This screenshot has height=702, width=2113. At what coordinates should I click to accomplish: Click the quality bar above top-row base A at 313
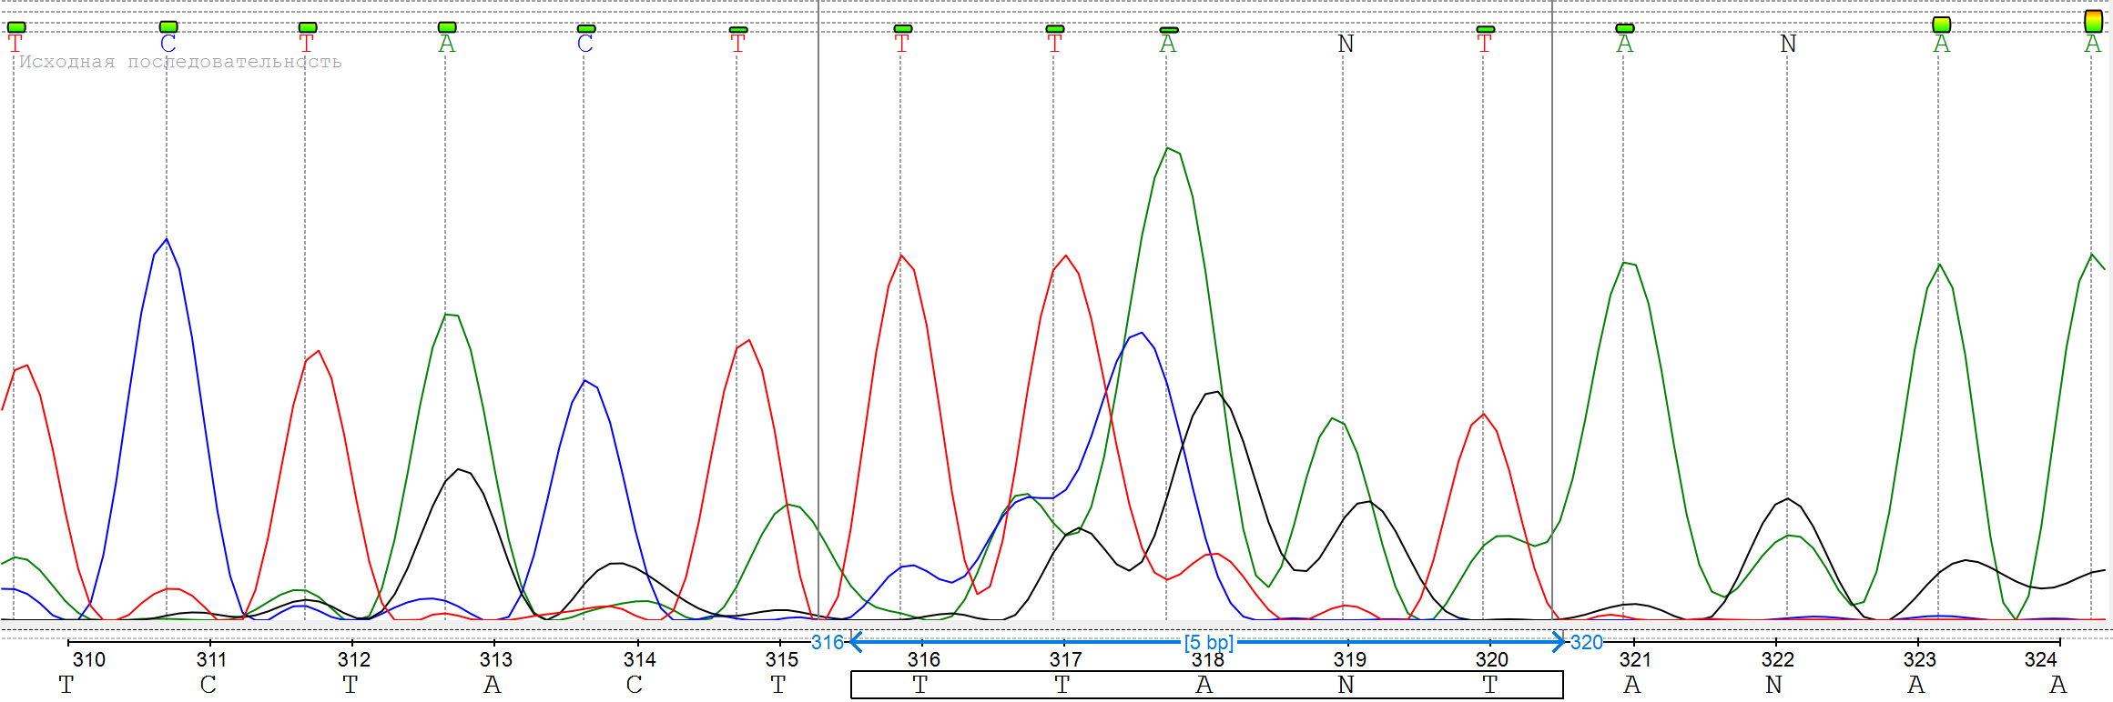[x=447, y=27]
